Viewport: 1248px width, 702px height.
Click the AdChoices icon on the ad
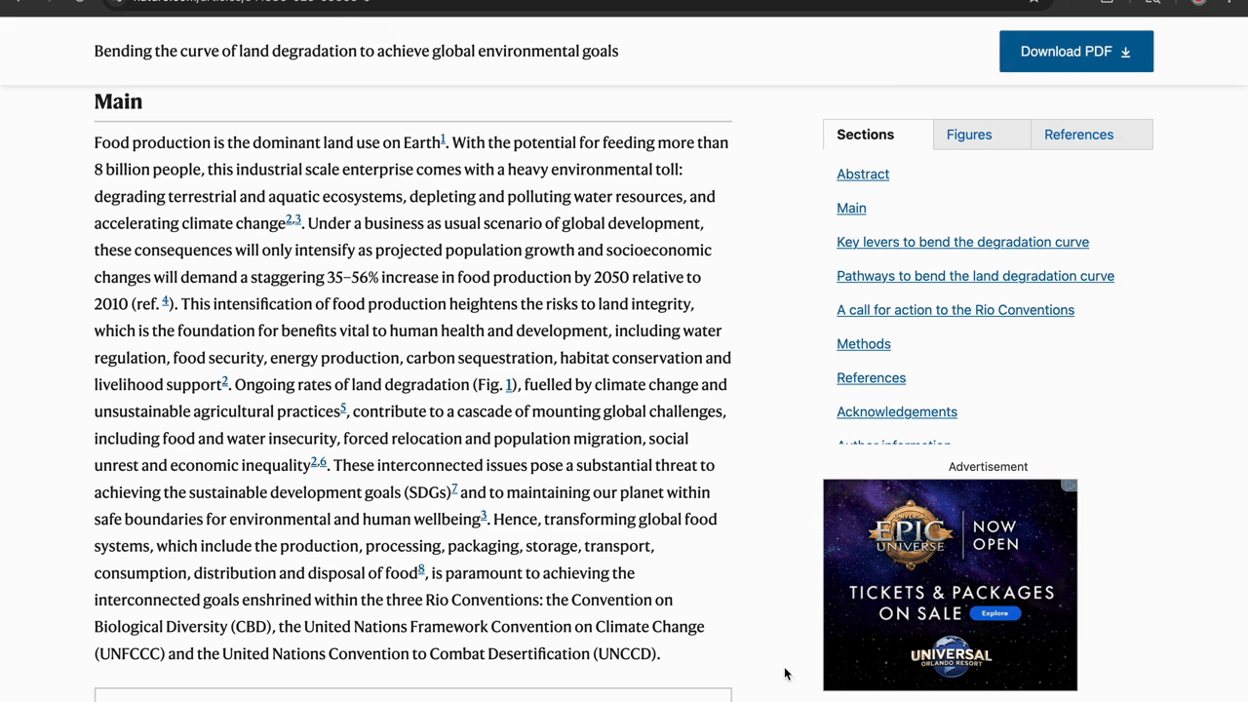1070,486
